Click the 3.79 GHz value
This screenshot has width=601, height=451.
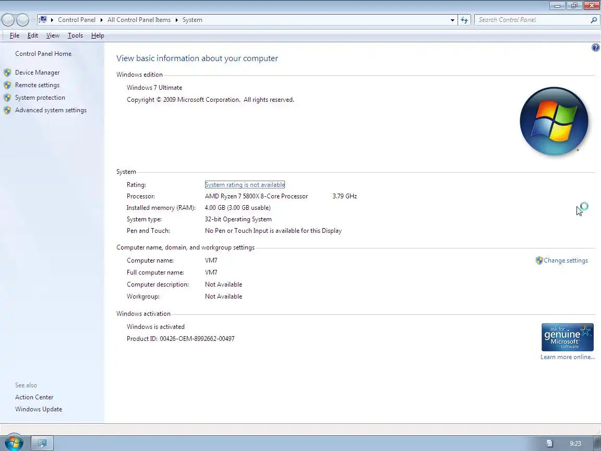pos(344,196)
